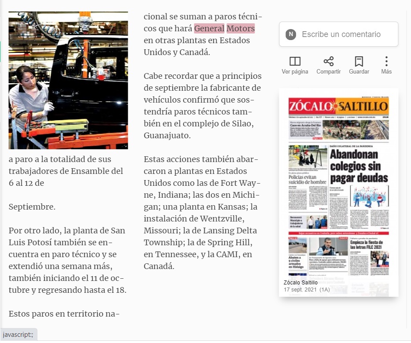The width and height of the screenshot is (411, 343).
Task: Click the paragraph starting Cabe recordar que
Action: coord(203,106)
